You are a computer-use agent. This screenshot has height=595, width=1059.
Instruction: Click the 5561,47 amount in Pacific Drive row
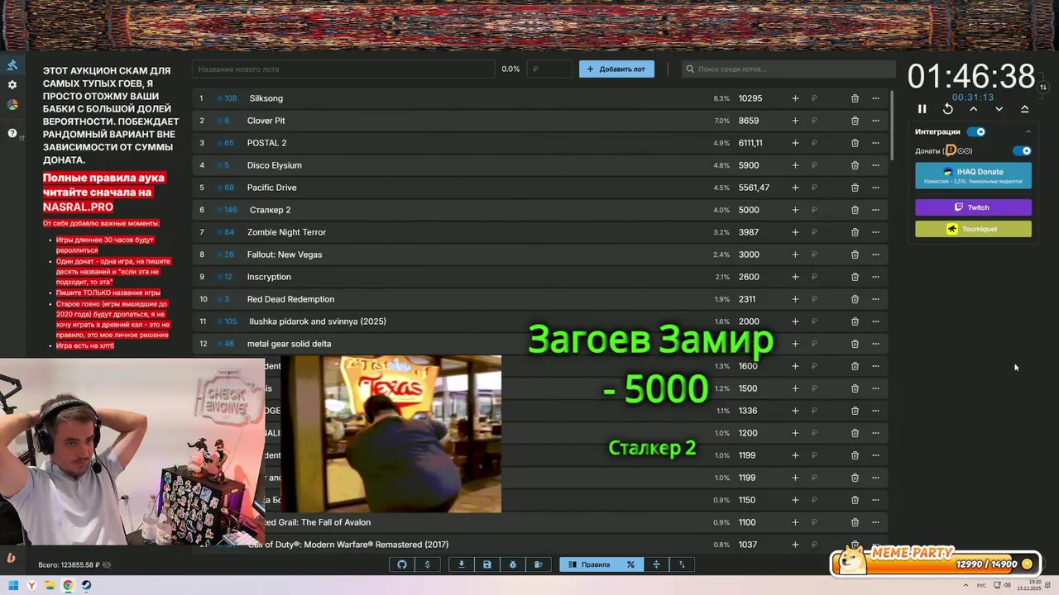click(754, 188)
